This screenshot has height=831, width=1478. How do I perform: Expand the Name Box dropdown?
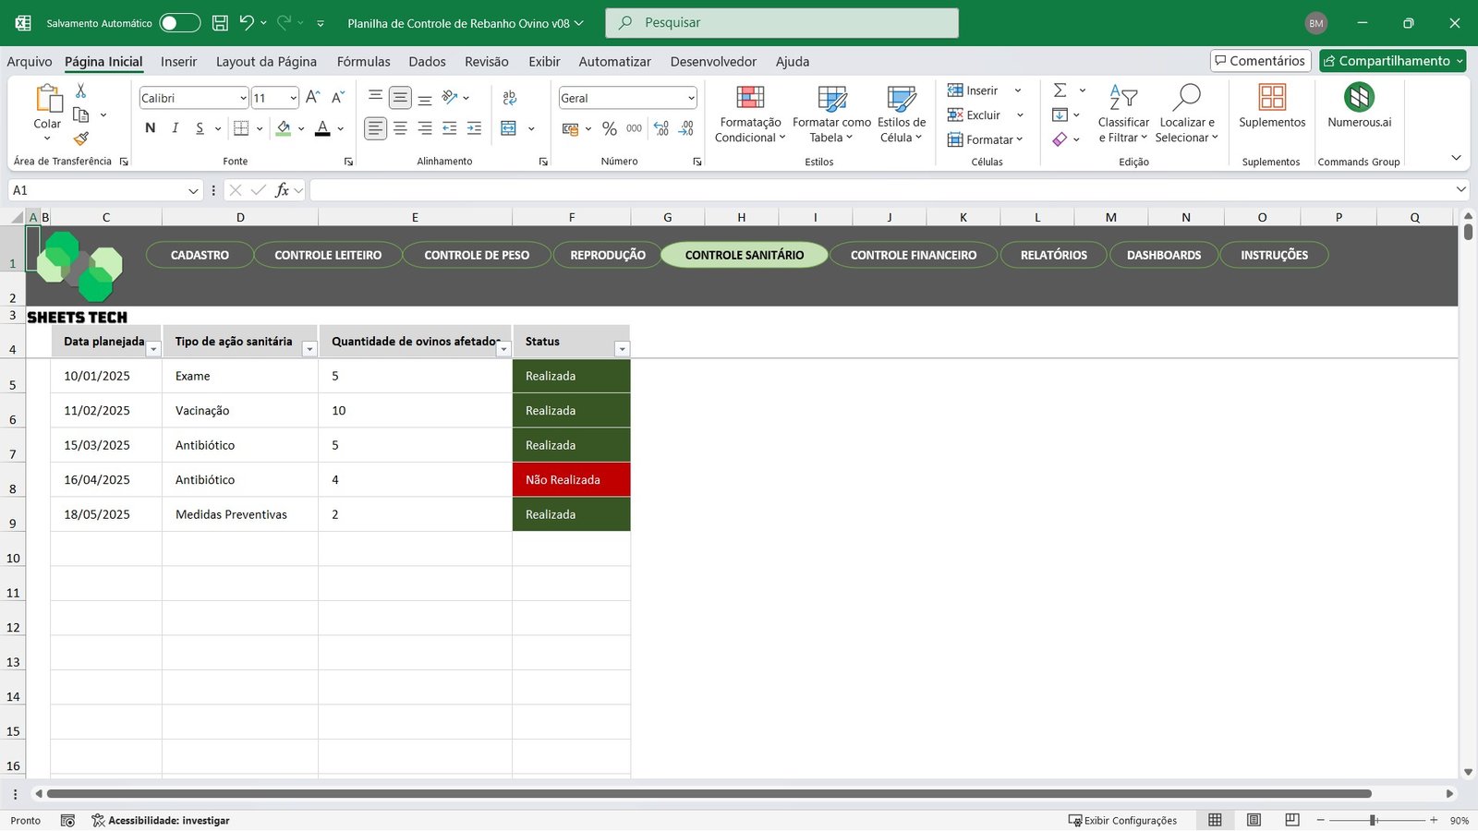pos(193,190)
